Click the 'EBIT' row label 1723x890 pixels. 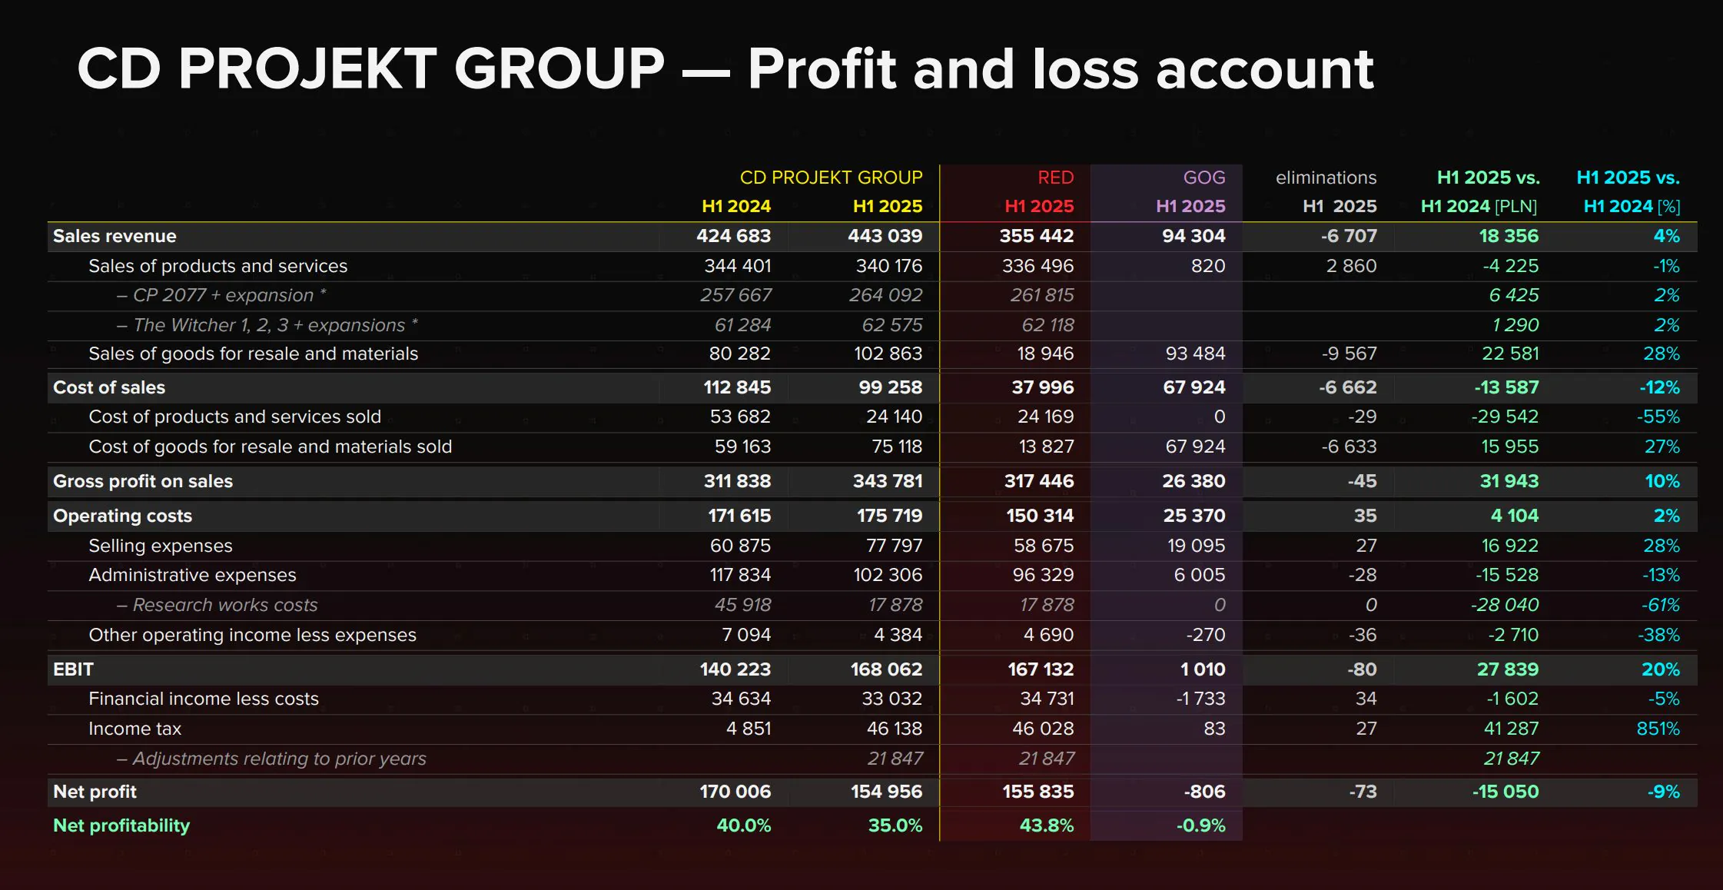73,669
